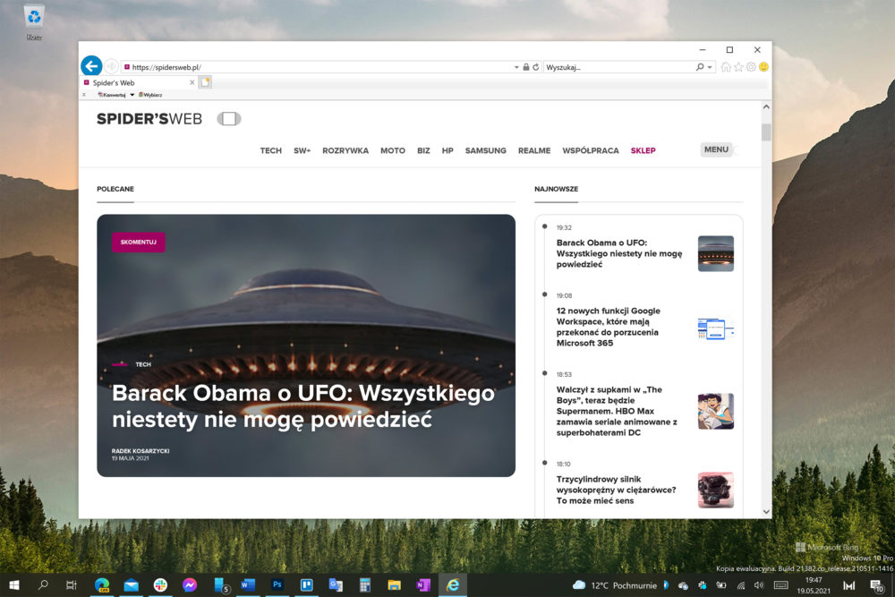
Task: Open Messenger from the taskbar
Action: tap(190, 585)
